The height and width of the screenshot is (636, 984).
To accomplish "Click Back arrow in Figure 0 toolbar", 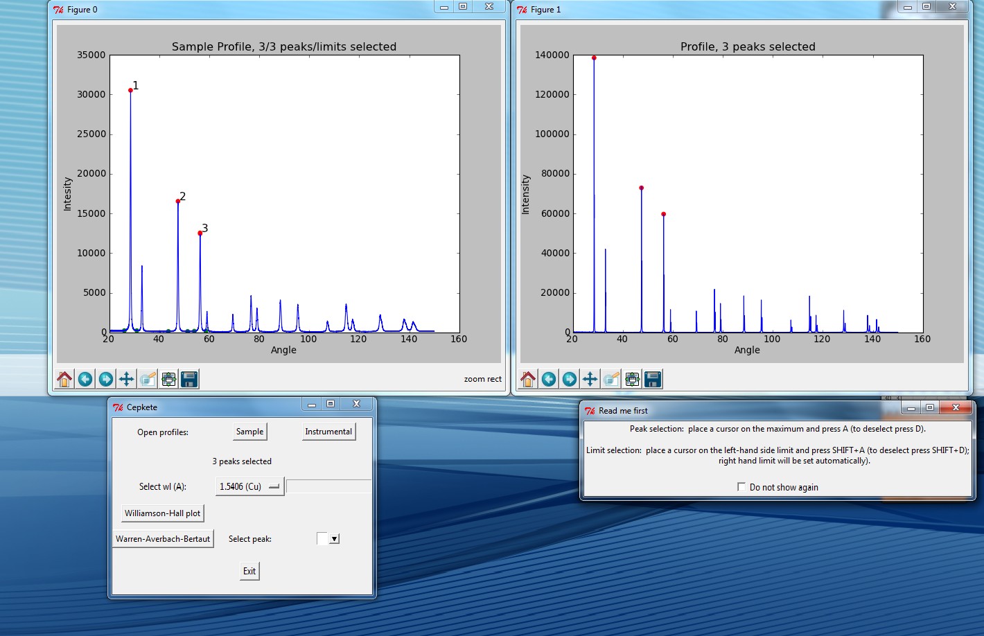I will click(85, 379).
